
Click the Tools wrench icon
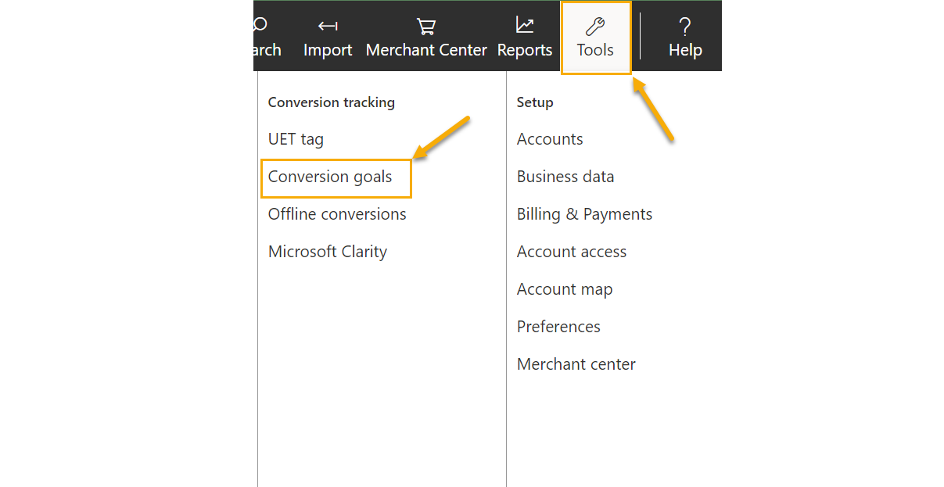595,27
